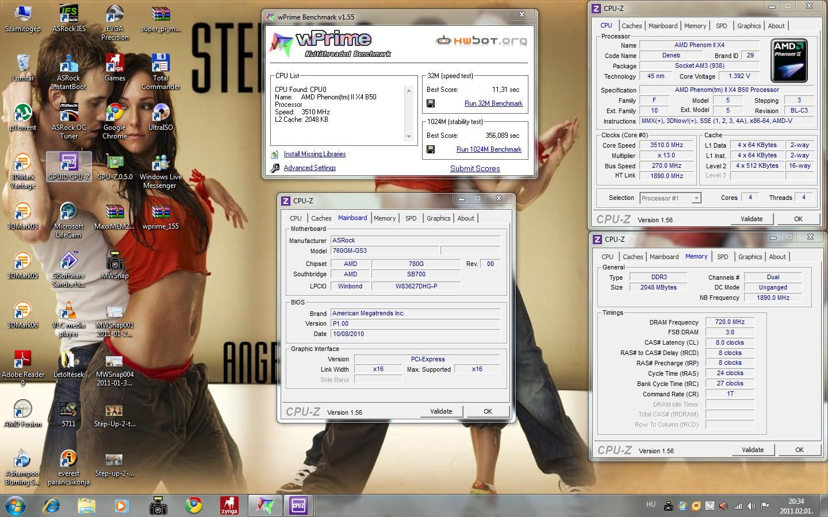Open Mainboard tab in bottom-right CPU-Z

[x=664, y=257]
